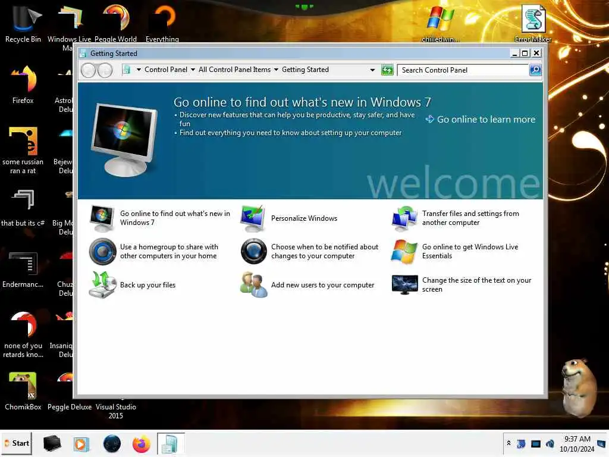Click the search magnifier icon
This screenshot has height=457, width=609.
coord(535,70)
